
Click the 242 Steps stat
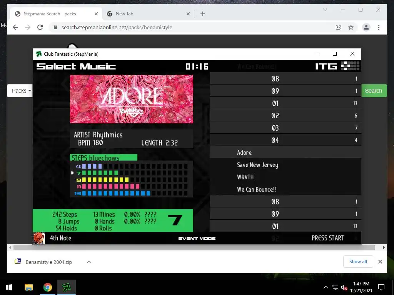coord(65,214)
